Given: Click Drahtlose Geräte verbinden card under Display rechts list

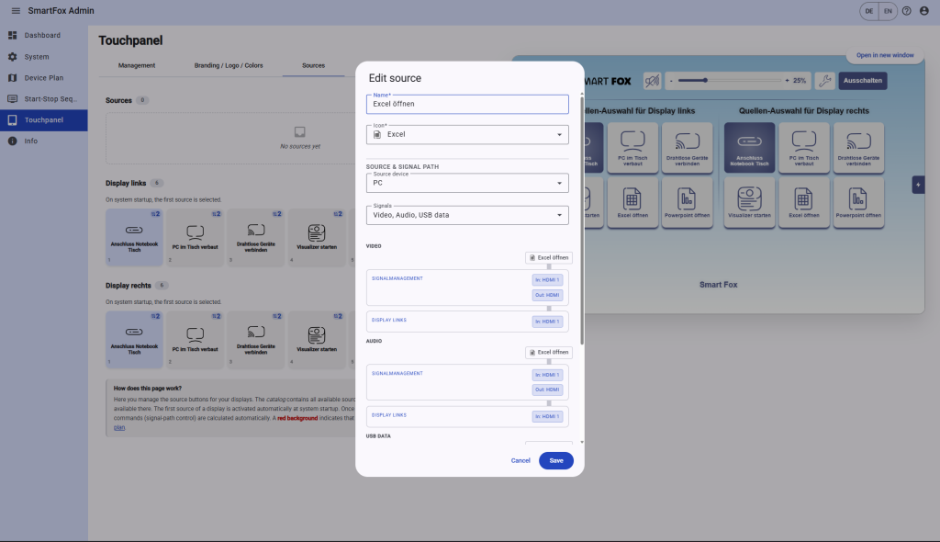Looking at the screenshot, I should click(x=256, y=340).
